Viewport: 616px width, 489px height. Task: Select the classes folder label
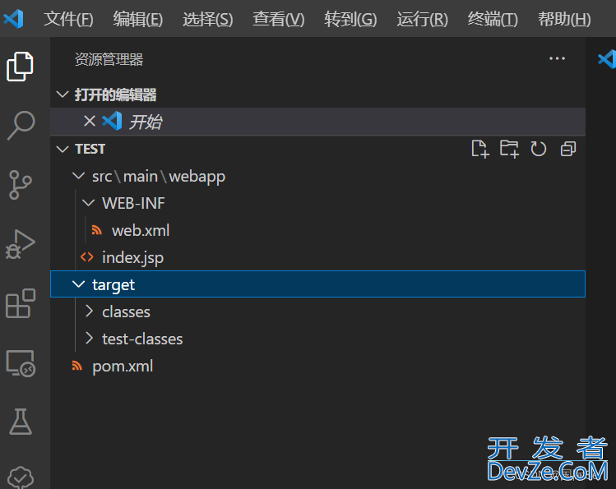click(x=126, y=312)
